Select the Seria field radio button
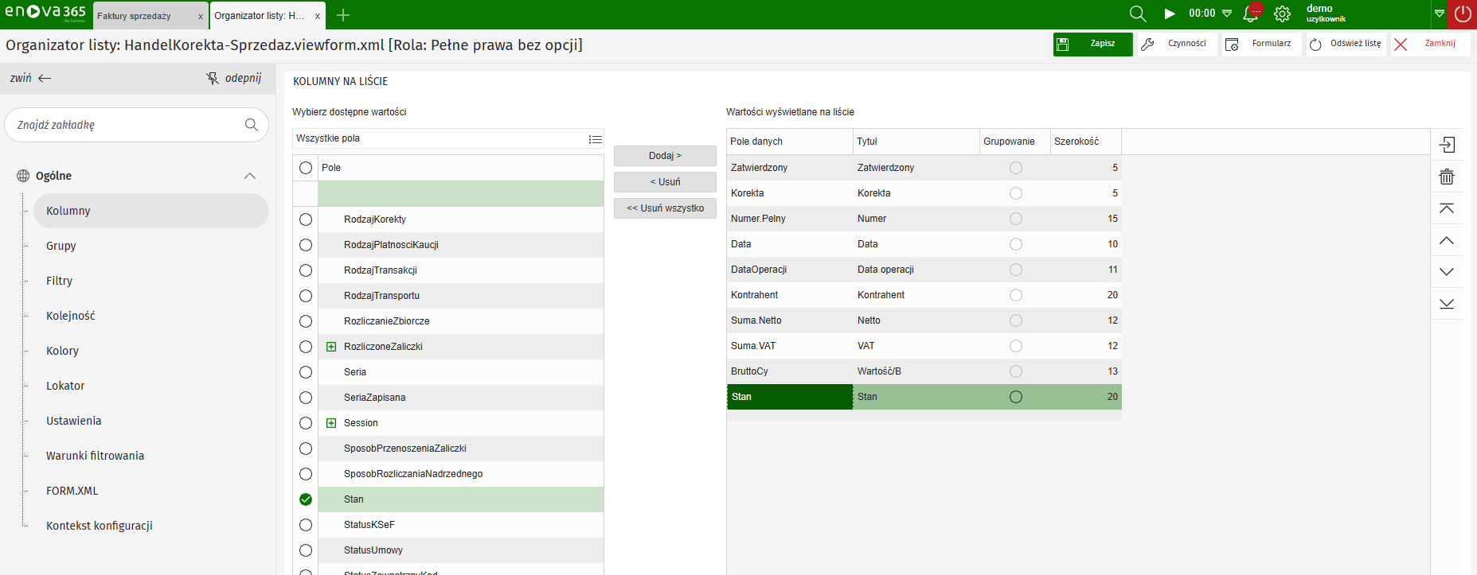 (x=306, y=372)
